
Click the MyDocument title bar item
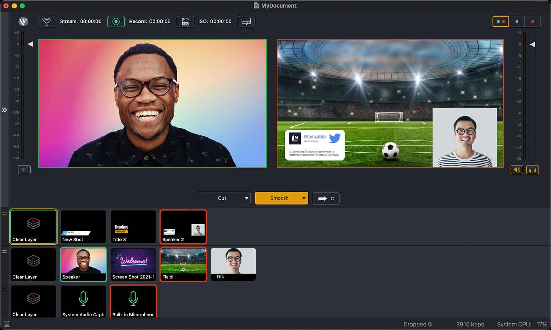(x=275, y=5)
